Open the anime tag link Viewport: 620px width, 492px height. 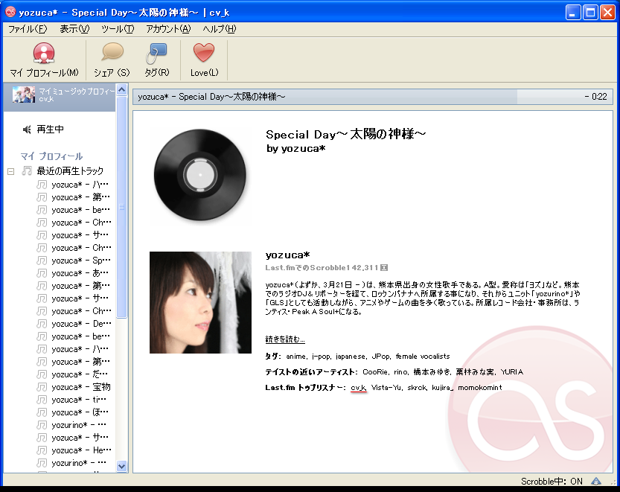[295, 357]
